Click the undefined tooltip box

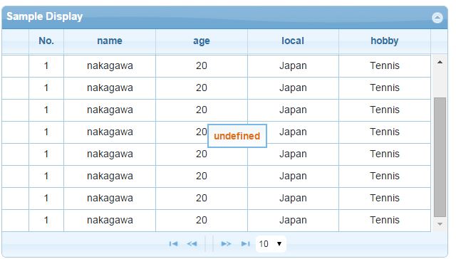(237, 136)
